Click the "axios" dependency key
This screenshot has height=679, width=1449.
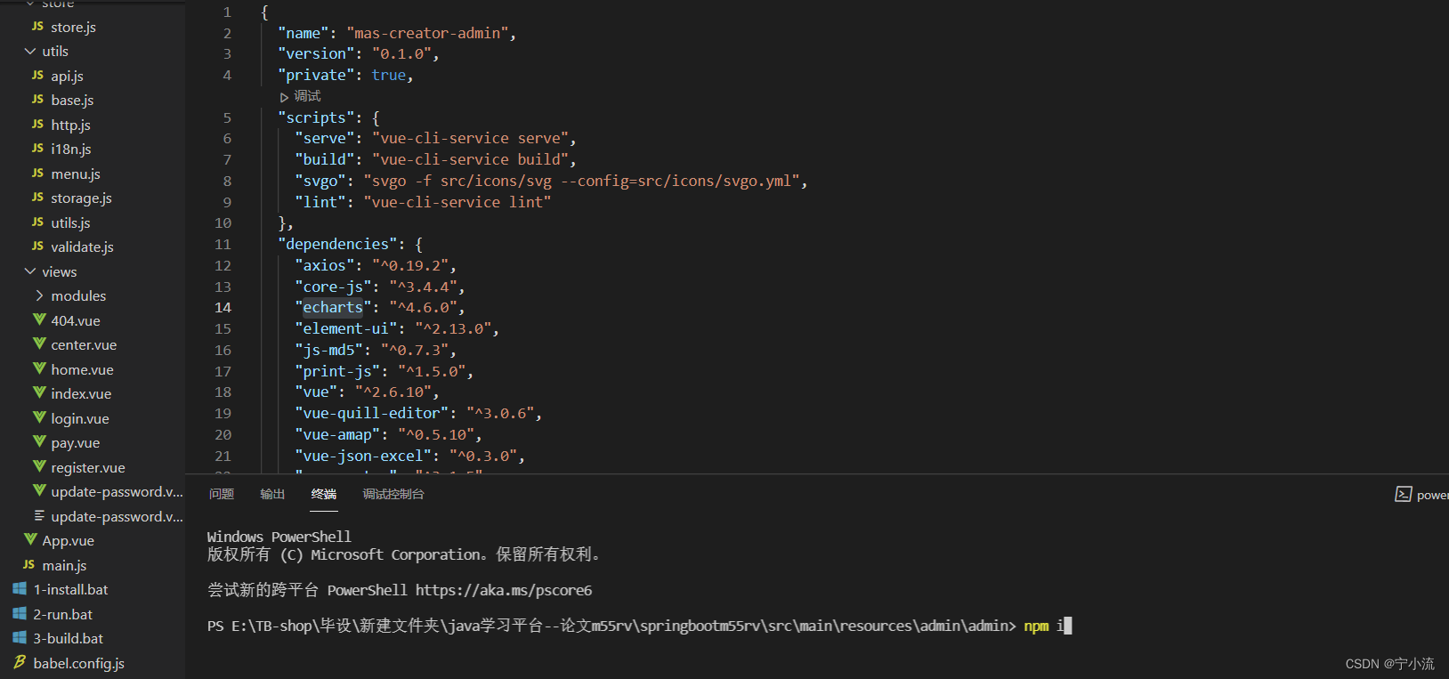pyautogui.click(x=325, y=265)
